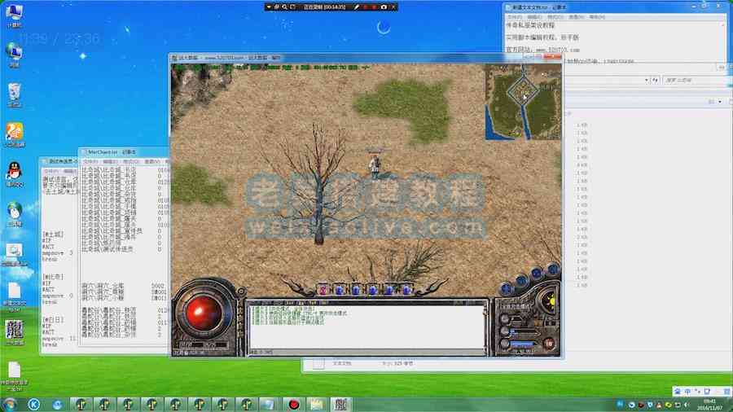Image resolution: width=733 pixels, height=412 pixels.
Task: Click the game chat message box
Action: point(366,327)
